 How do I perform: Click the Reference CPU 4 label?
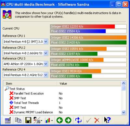coord(14,69)
